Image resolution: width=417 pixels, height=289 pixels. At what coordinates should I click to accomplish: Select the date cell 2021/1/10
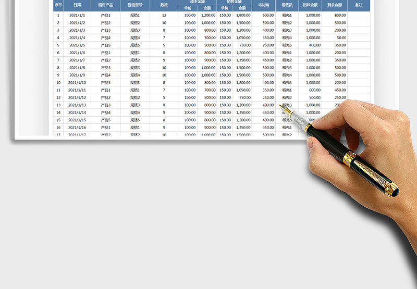tap(77, 83)
